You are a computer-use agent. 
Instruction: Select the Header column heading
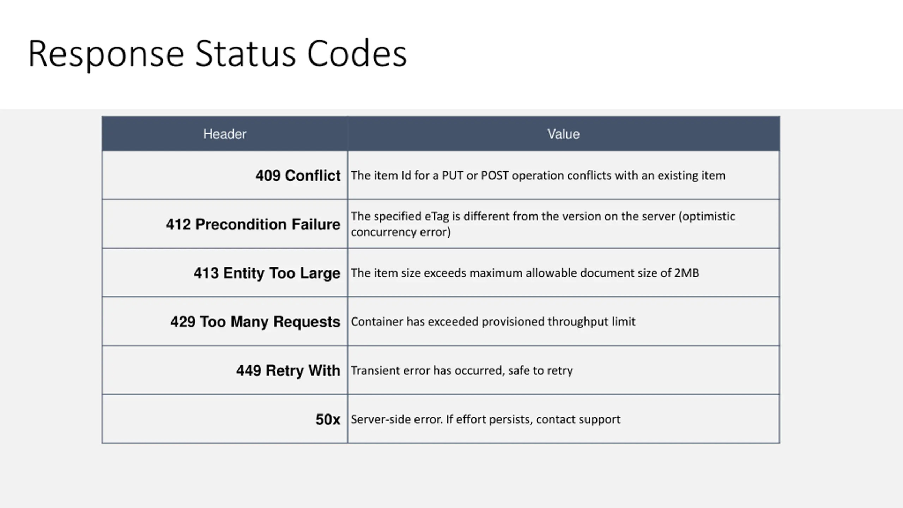tap(225, 134)
